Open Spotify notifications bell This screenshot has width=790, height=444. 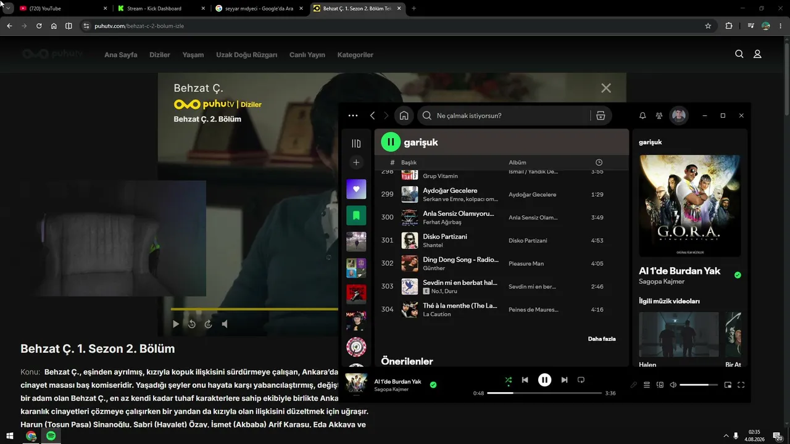642,115
